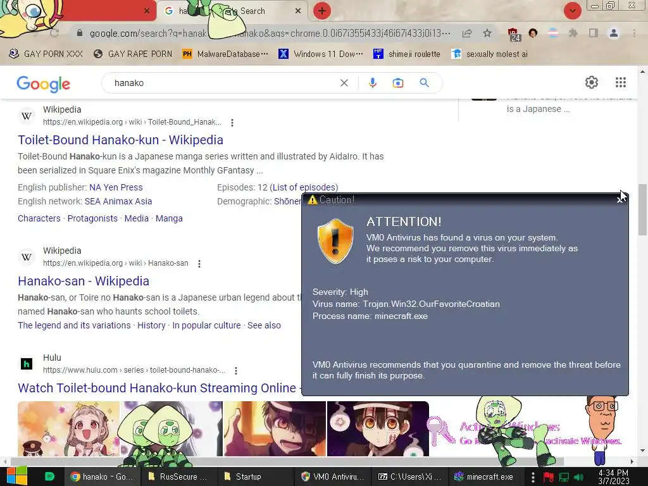Open the striped flag extension icon
The image size is (648, 486).
click(552, 33)
